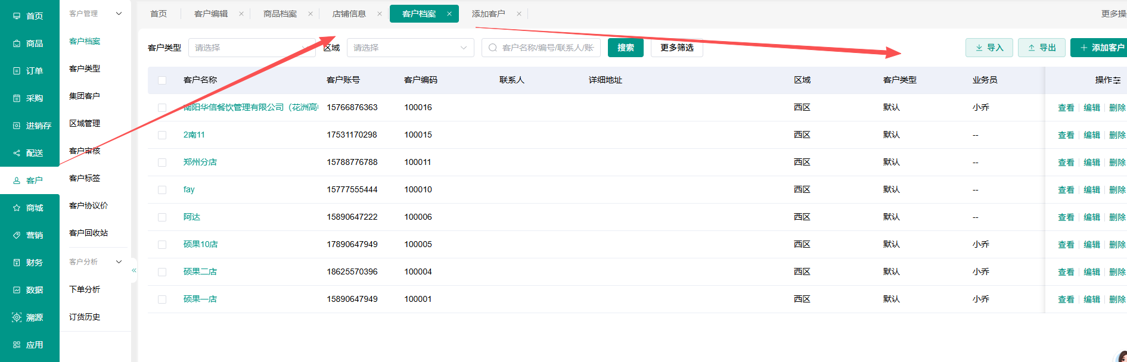Go to 客户类型 in the submenu
Viewport: 1127px width, 362px height.
click(x=85, y=68)
